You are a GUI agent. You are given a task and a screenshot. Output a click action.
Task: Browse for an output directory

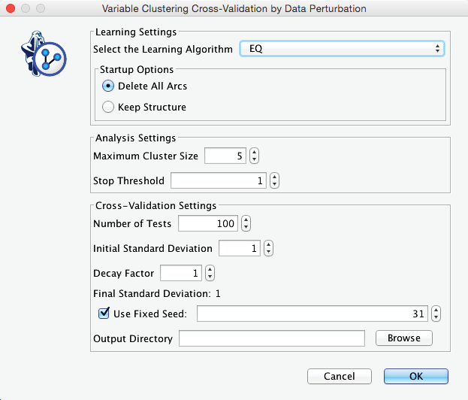(403, 338)
